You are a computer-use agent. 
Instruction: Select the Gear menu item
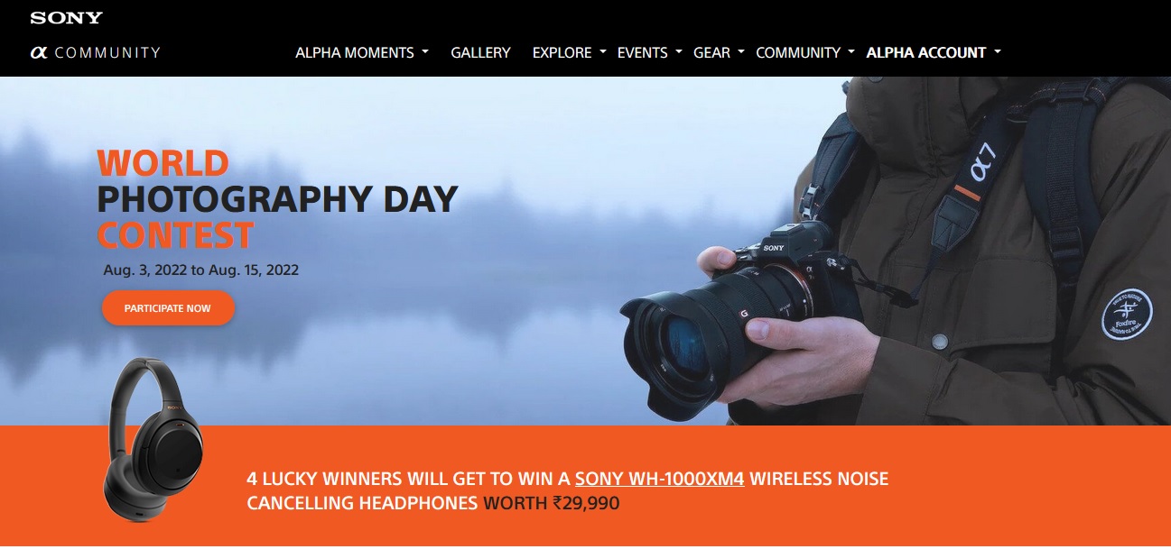(x=711, y=52)
